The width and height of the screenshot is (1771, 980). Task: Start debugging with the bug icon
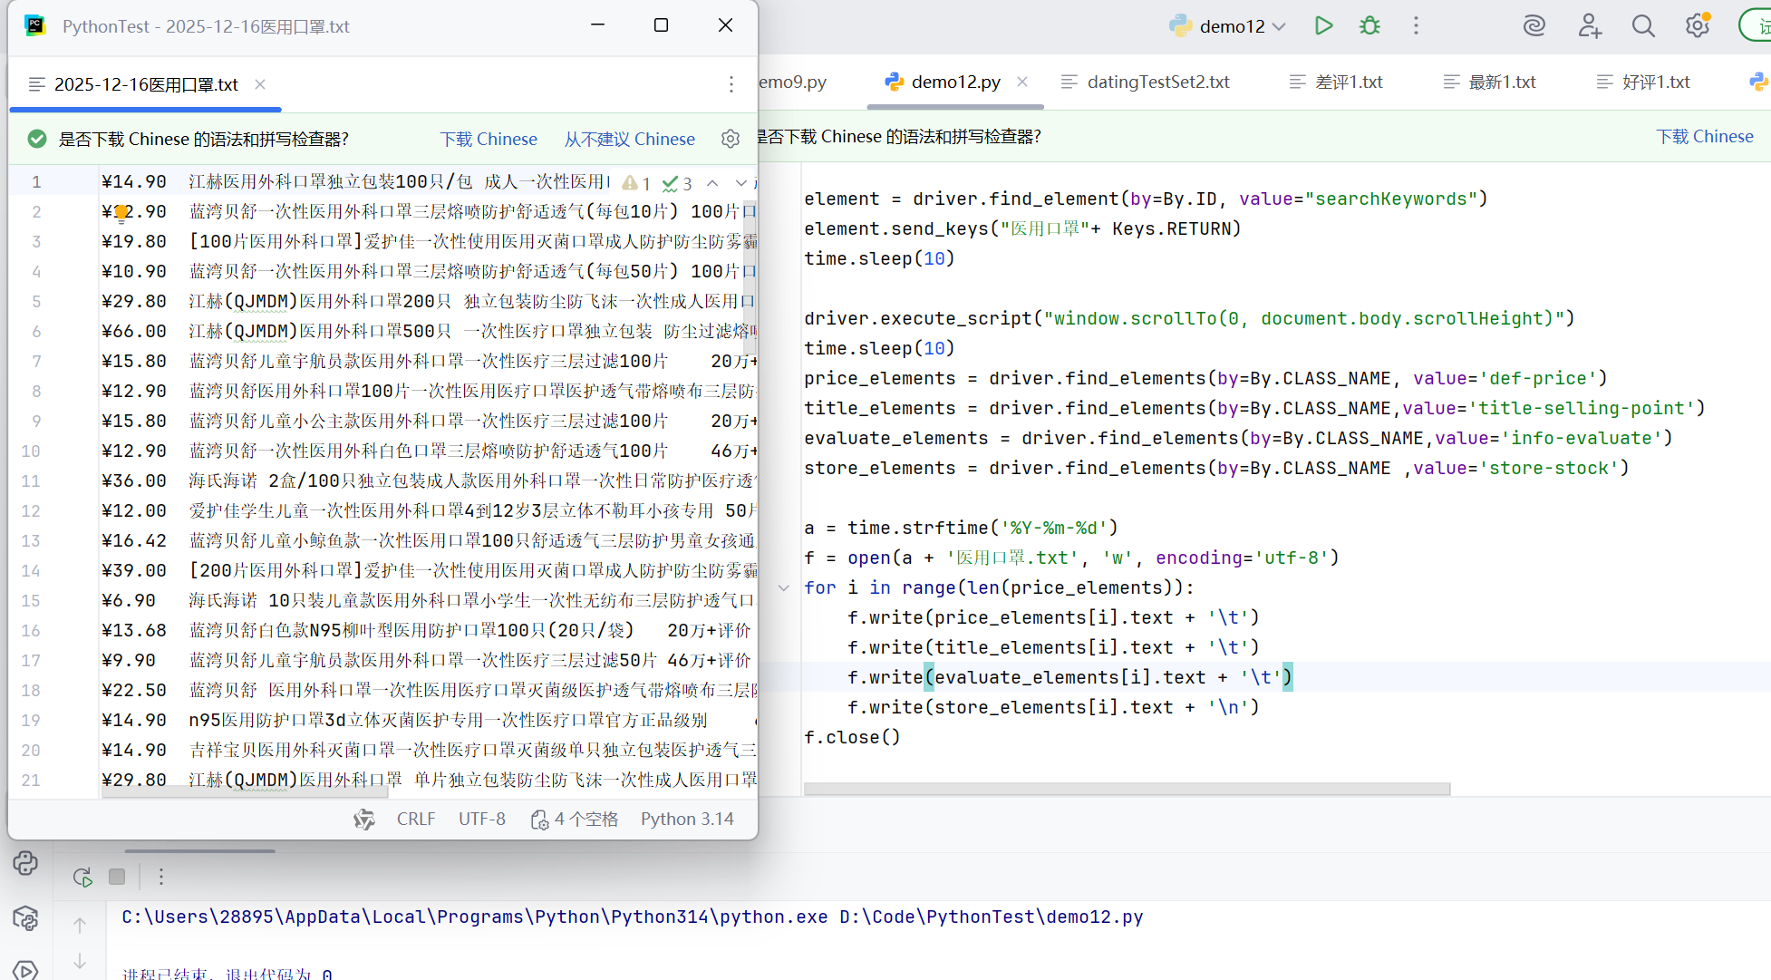pyautogui.click(x=1369, y=25)
